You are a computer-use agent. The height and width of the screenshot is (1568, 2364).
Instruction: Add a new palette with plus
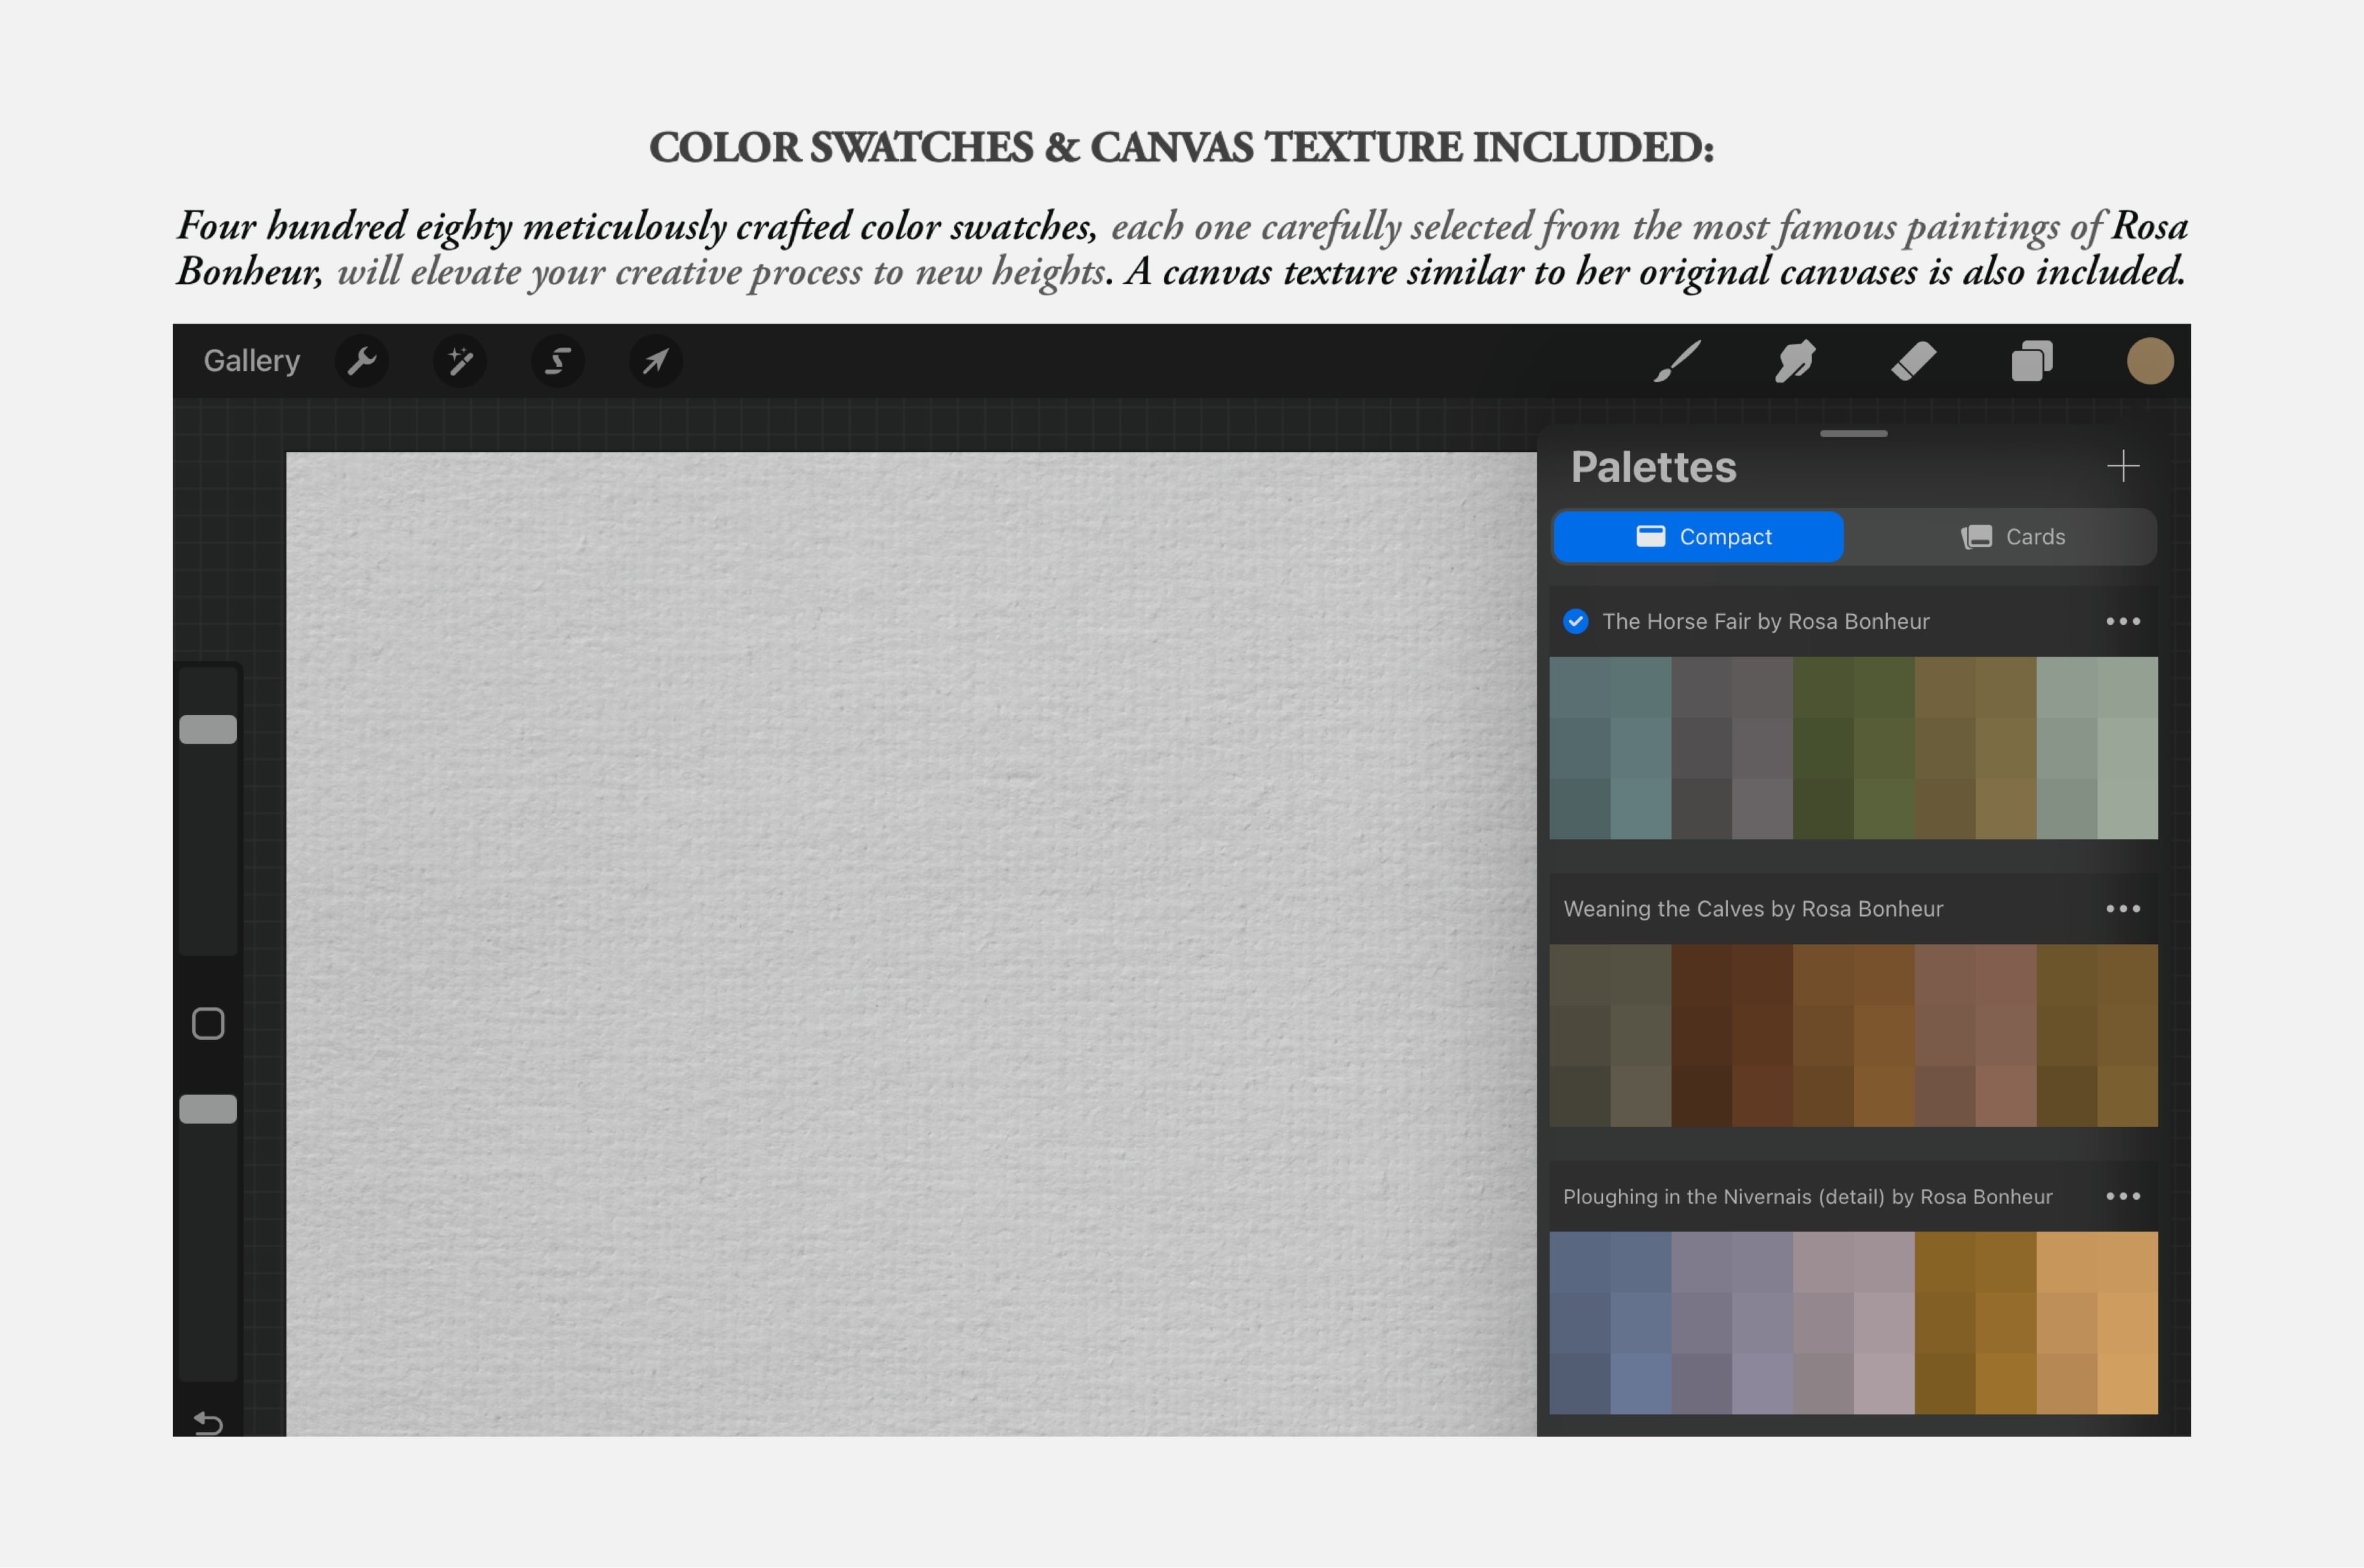click(x=2122, y=466)
